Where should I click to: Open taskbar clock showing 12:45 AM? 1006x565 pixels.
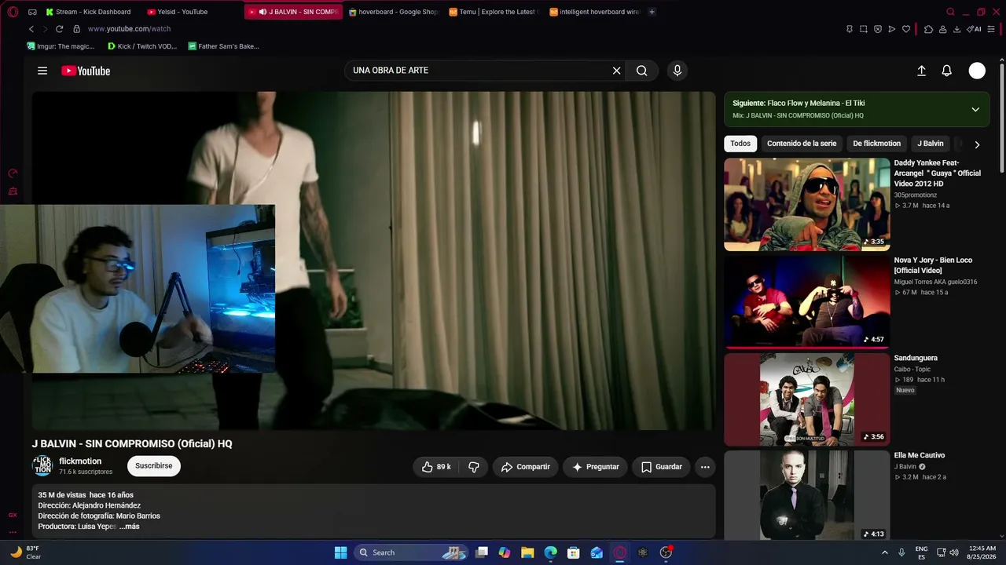[x=983, y=552]
